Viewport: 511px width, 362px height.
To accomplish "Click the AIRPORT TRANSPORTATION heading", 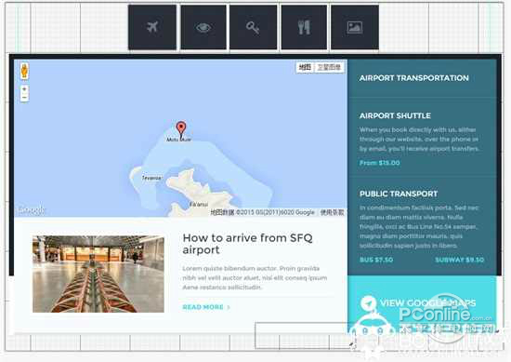I will pyautogui.click(x=413, y=78).
